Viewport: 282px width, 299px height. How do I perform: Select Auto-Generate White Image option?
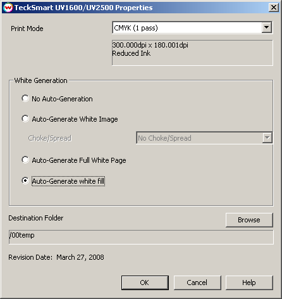pos(25,118)
